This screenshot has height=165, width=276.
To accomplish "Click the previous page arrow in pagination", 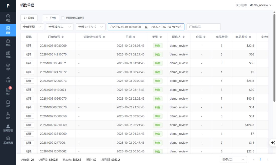I will (x=254, y=159).
